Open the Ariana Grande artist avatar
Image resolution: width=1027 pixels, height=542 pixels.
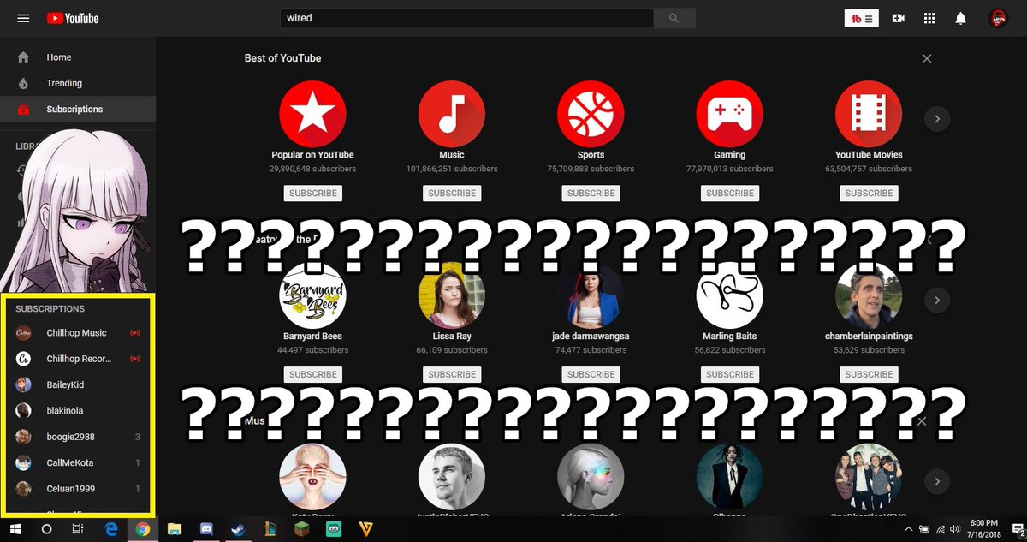pyautogui.click(x=591, y=477)
